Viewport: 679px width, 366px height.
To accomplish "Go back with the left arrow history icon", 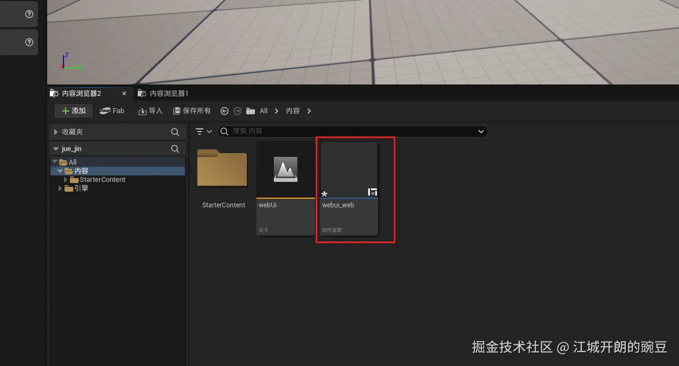I will pos(225,111).
